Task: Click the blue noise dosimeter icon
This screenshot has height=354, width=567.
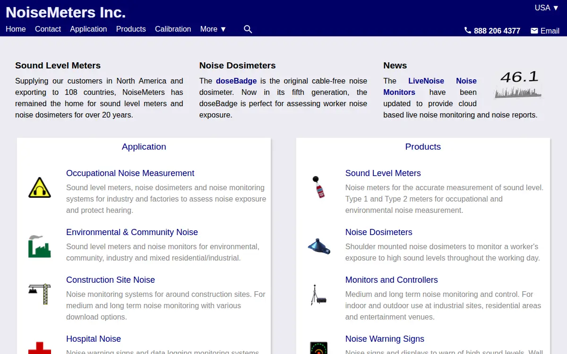Action: pyautogui.click(x=319, y=246)
